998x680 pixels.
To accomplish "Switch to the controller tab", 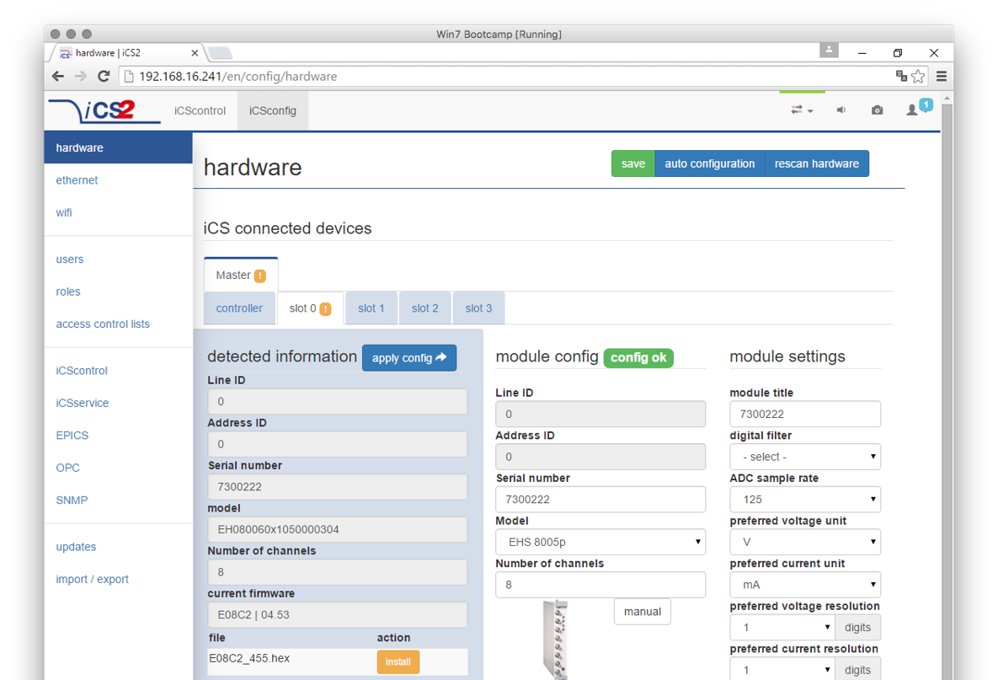I will pyautogui.click(x=239, y=308).
